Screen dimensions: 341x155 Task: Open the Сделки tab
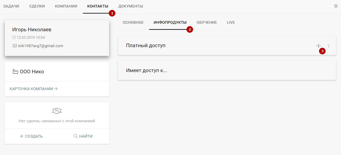(x=37, y=6)
